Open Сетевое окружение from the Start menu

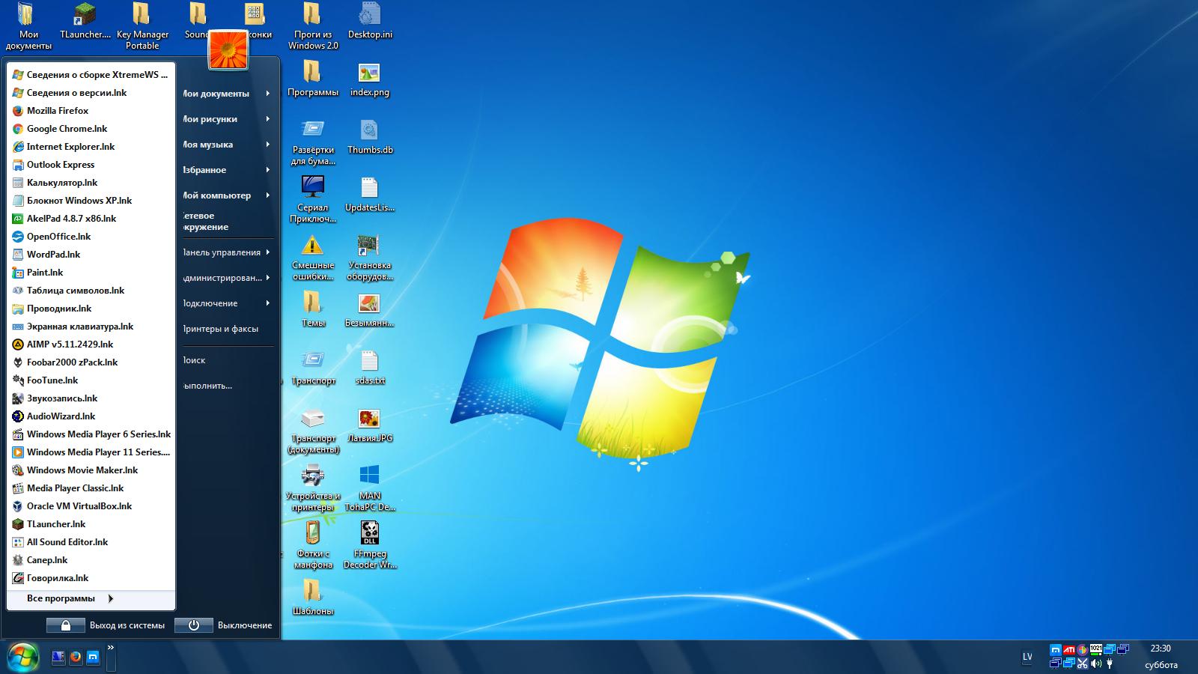point(228,221)
